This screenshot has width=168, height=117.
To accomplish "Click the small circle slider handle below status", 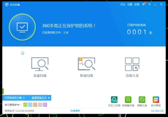I will click(23, 53).
